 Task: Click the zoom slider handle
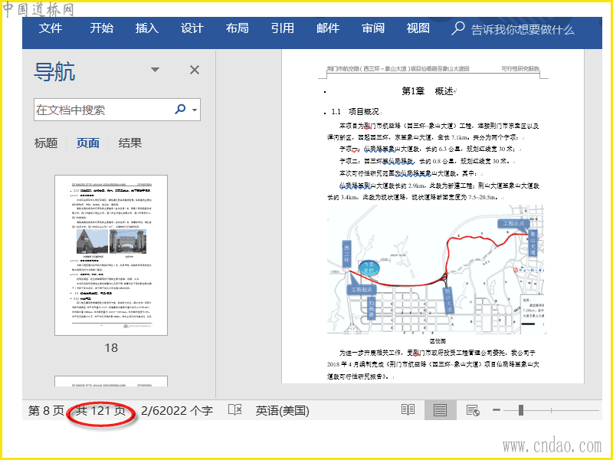[x=521, y=410]
